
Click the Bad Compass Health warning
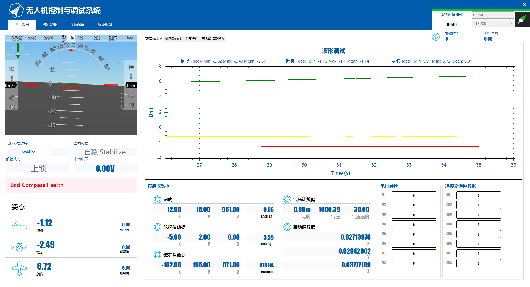pos(71,185)
